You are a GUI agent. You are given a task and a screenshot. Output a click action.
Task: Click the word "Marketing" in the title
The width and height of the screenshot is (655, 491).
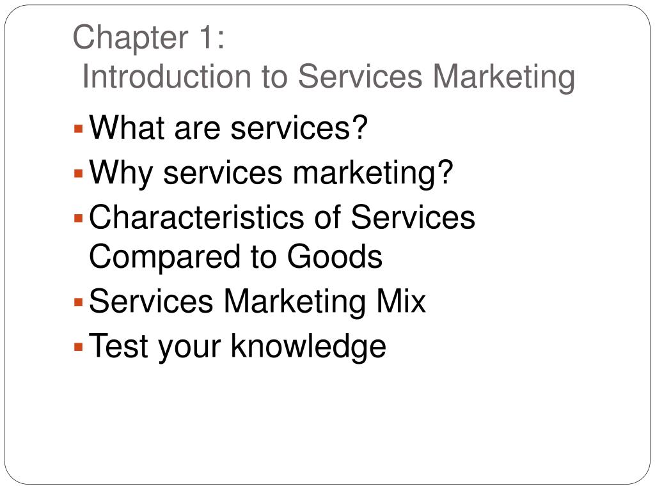(x=504, y=77)
